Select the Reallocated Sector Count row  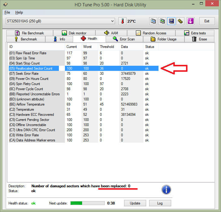click(83, 68)
